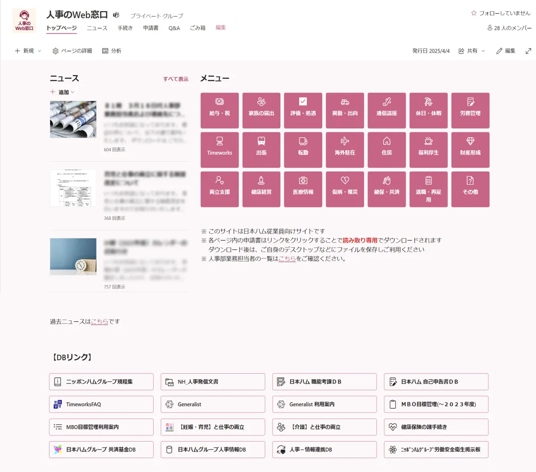Image resolution: width=536 pixels, height=472 pixels.
Task: Select the 海外駐在 airplane tile
Action: 345,150
